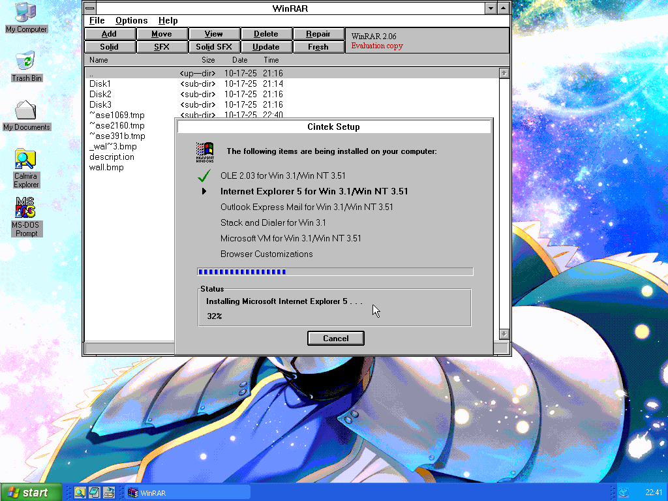Click the Start button
668x501 pixels.
(x=31, y=493)
